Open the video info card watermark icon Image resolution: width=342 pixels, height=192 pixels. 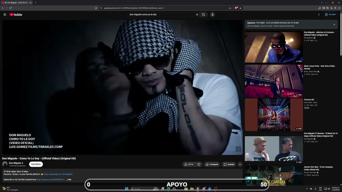[x=238, y=149]
